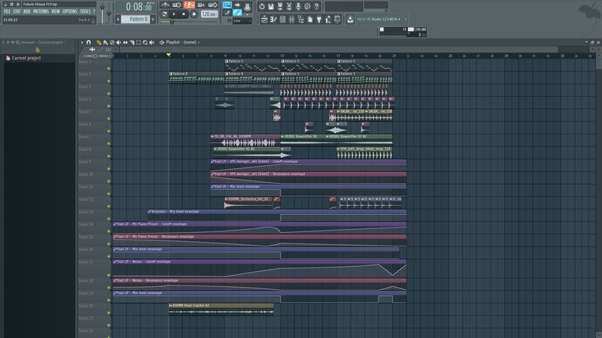The image size is (602, 338).
Task: Toggle pattern/song mode button
Action: pyautogui.click(x=164, y=14)
